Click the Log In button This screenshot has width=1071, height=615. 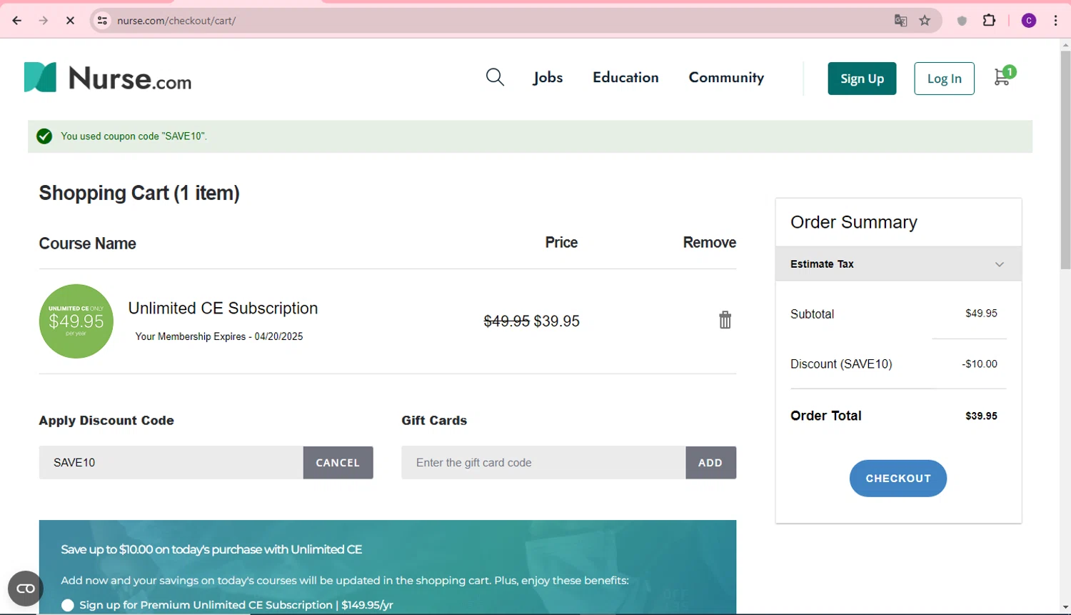[x=944, y=79]
